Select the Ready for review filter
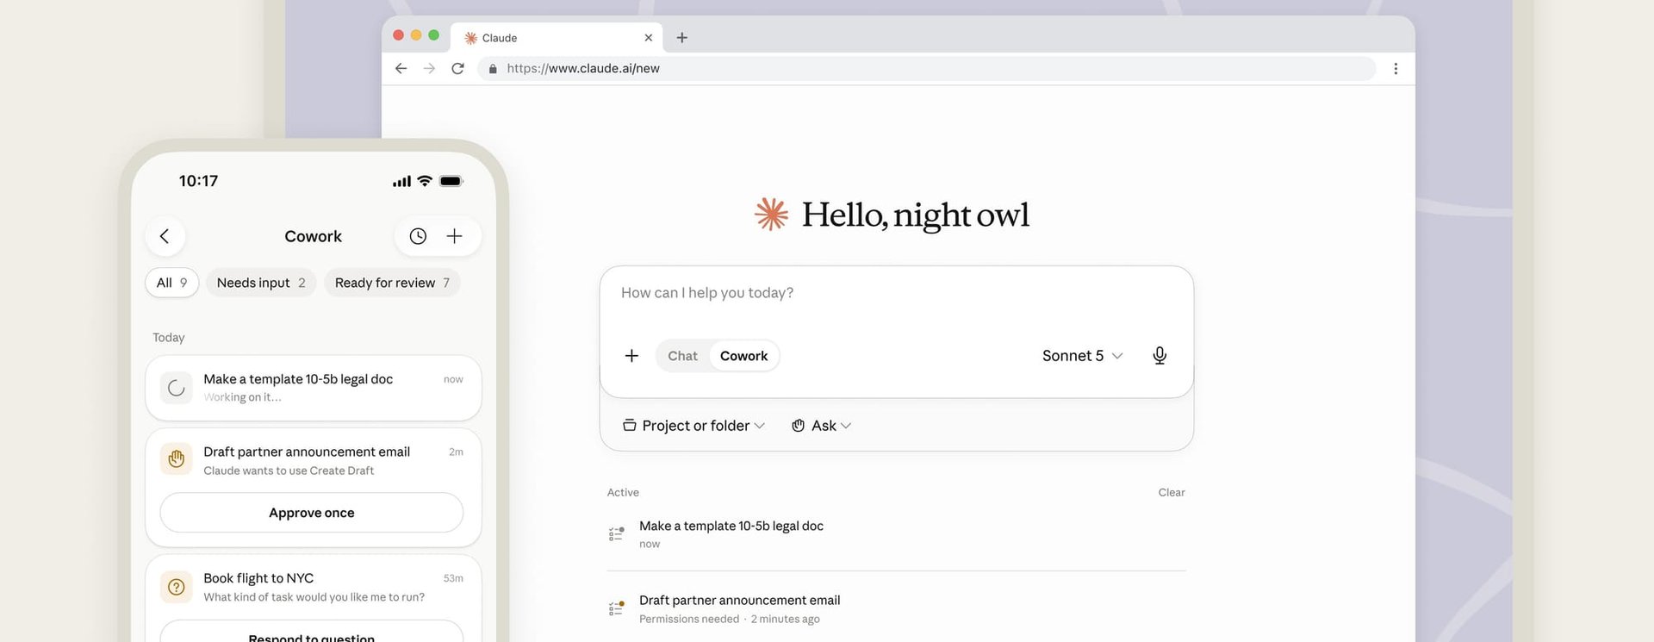The height and width of the screenshot is (642, 1654). (x=392, y=283)
